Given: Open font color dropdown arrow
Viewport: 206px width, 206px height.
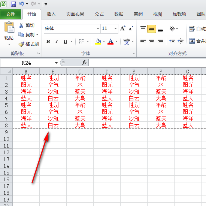Looking at the screenshot, I should click(116, 41).
